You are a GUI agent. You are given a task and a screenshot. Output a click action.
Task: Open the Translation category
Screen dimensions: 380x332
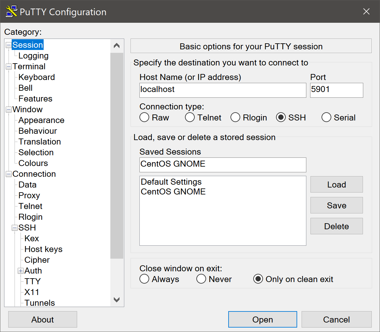click(40, 142)
